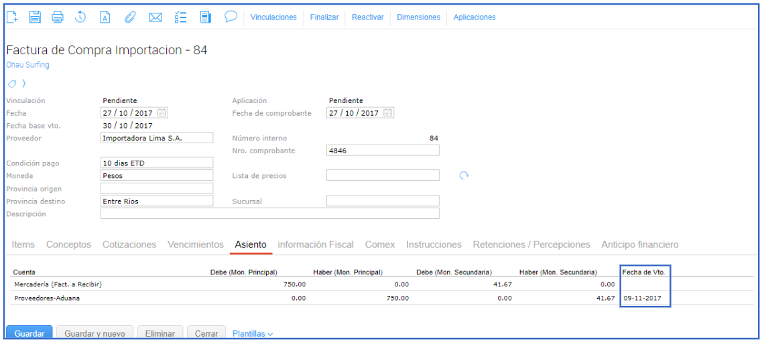Viewport: 760px width, 344px height.
Task: Click the Descripción input field
Action: (269, 213)
